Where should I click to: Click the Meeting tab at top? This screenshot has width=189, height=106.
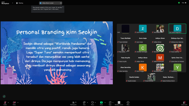pos(19,3)
